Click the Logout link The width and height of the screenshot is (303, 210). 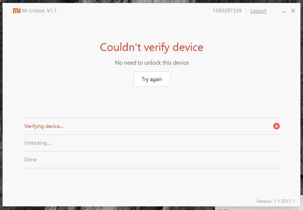tap(258, 11)
